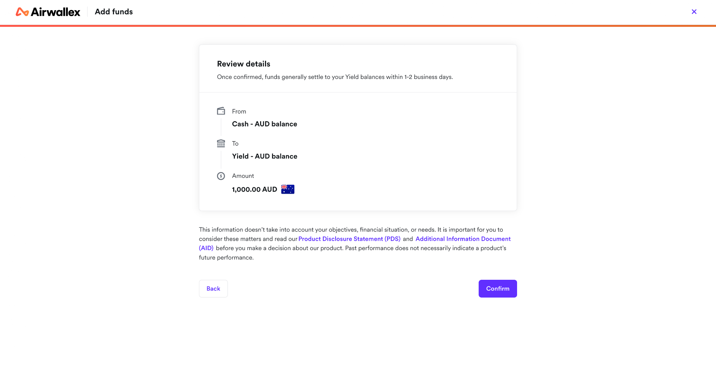The width and height of the screenshot is (716, 365).
Task: Click the Yield - AUD balance destination
Action: pos(265,156)
